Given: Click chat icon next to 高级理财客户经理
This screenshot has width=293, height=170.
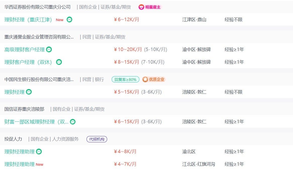Looking at the screenshot, I should tap(49, 50).
